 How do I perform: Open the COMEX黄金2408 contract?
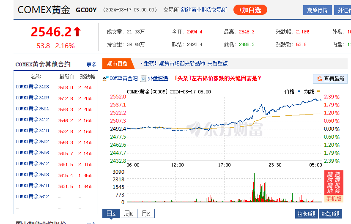click(x=32, y=87)
